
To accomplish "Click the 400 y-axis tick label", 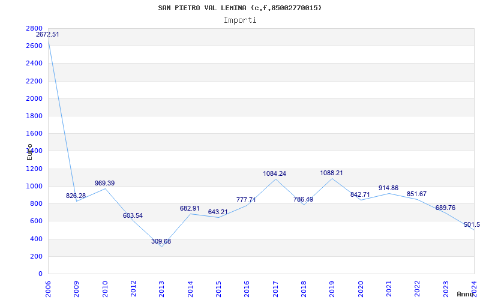I will 36,239.
